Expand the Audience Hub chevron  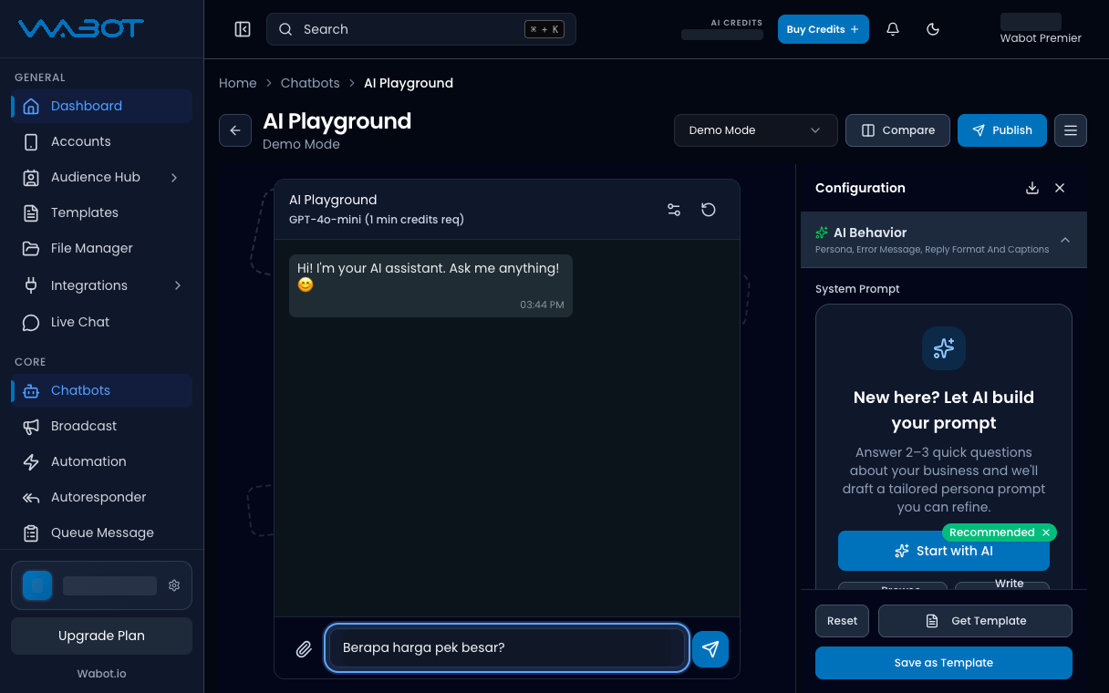point(174,177)
